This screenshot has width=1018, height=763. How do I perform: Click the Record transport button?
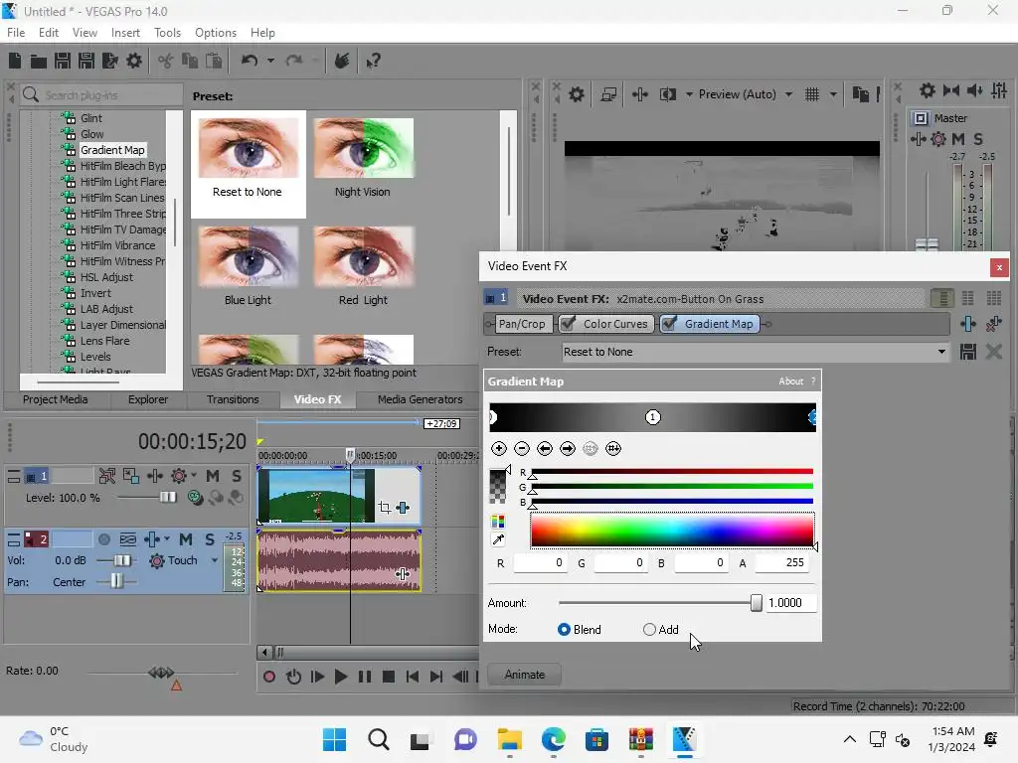click(268, 677)
